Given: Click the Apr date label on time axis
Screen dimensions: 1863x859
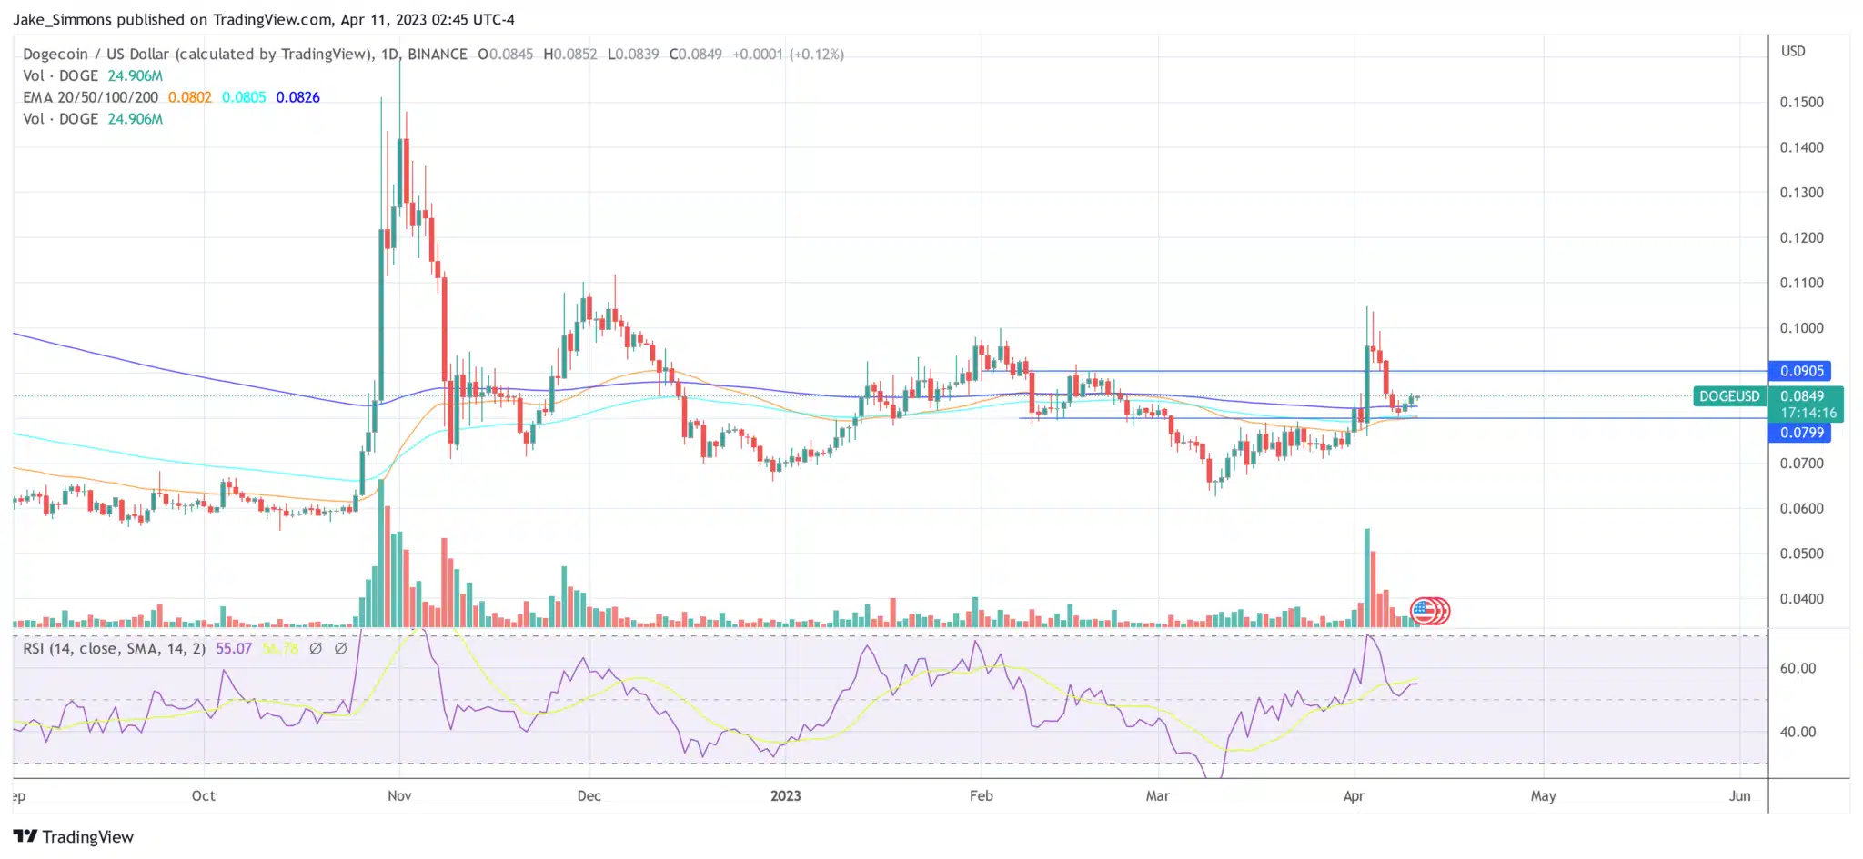Looking at the screenshot, I should pyautogui.click(x=1354, y=796).
